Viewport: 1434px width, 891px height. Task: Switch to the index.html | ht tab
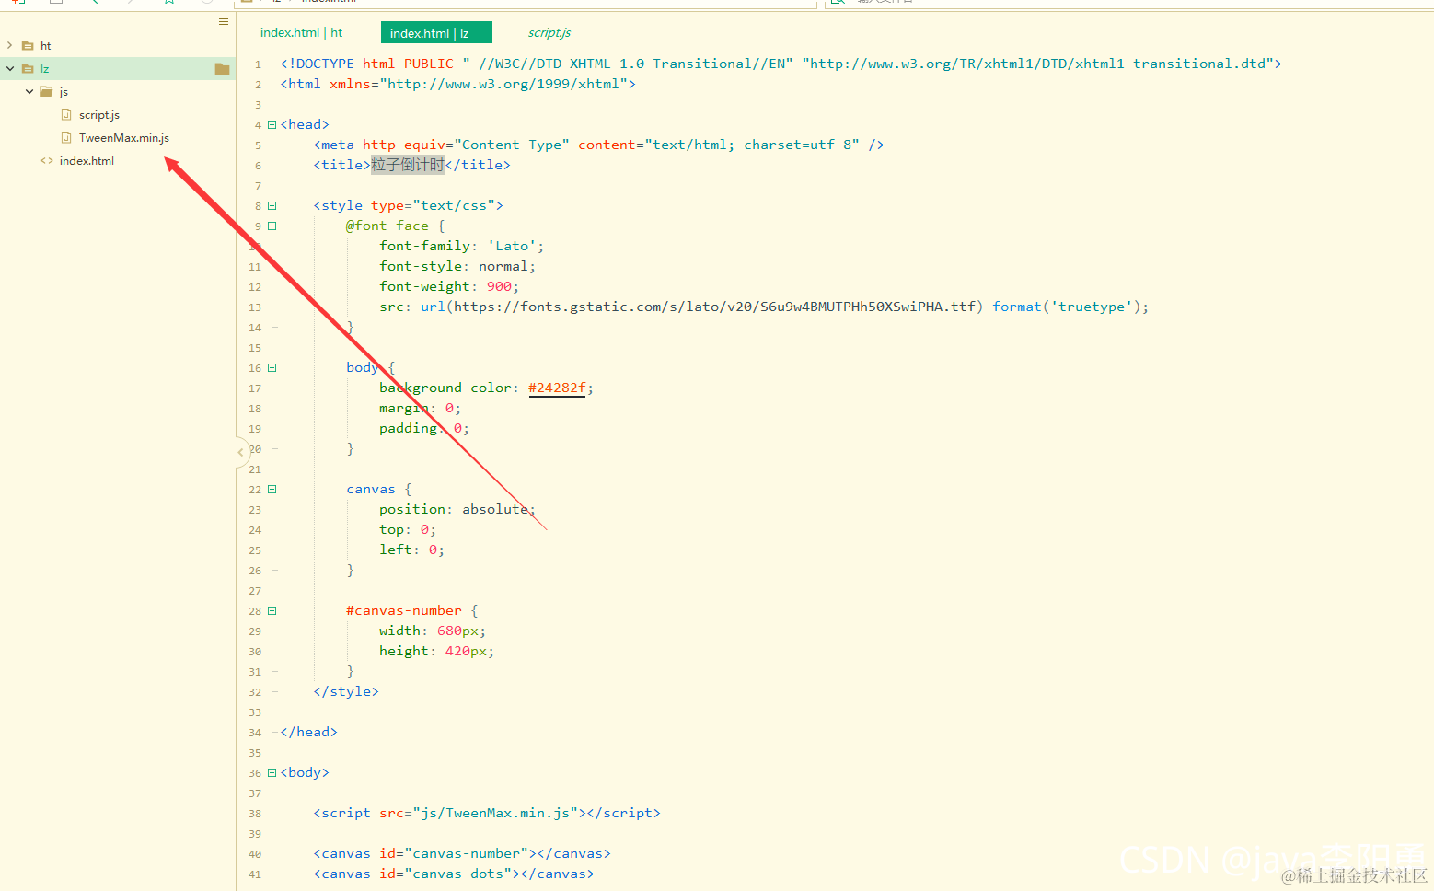(301, 32)
